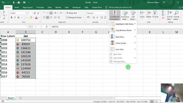Open the Format cells menu
The width and height of the screenshot is (183, 103).
click(155, 15)
